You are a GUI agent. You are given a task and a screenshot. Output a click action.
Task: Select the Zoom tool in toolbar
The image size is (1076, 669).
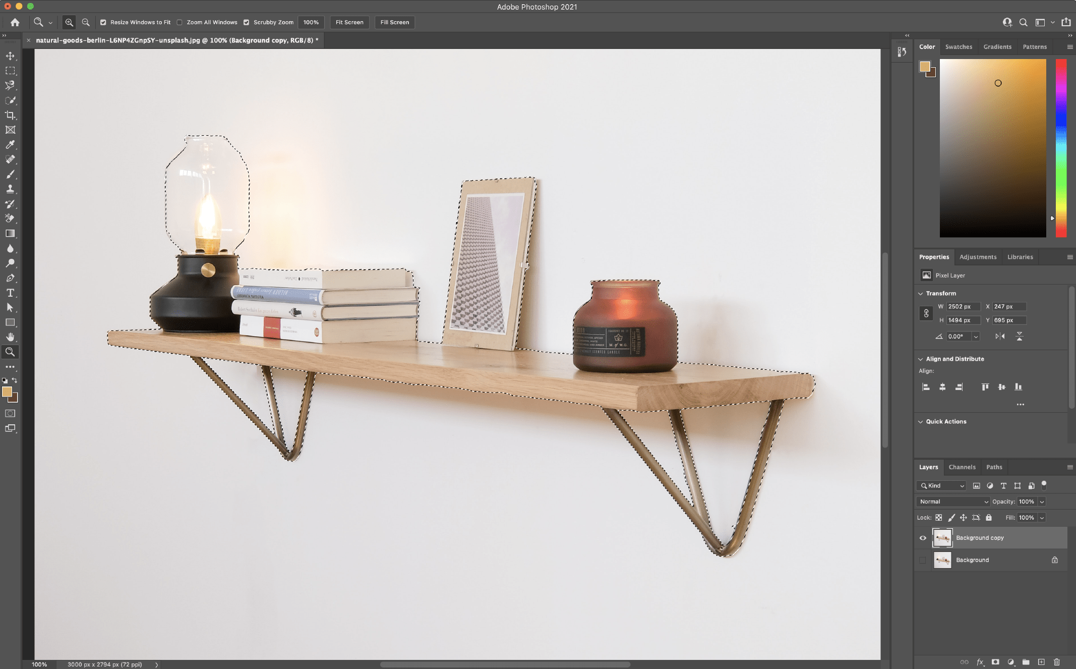10,352
